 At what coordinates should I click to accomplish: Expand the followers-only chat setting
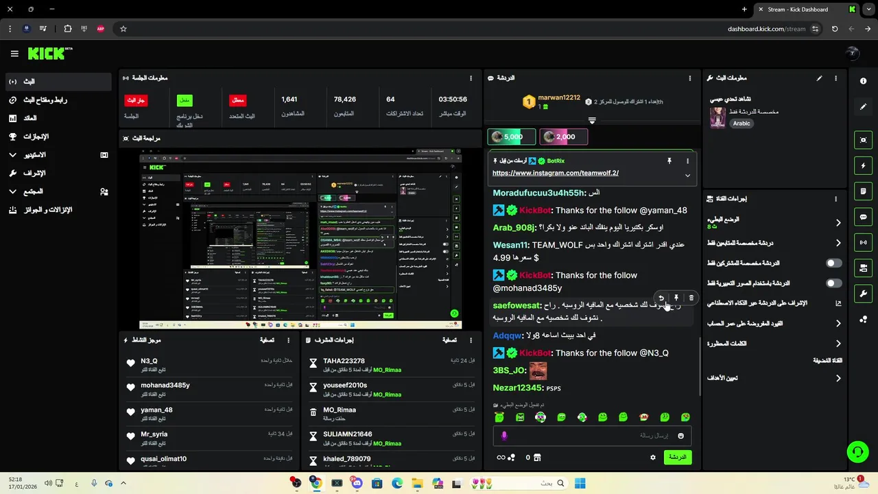[x=838, y=243]
